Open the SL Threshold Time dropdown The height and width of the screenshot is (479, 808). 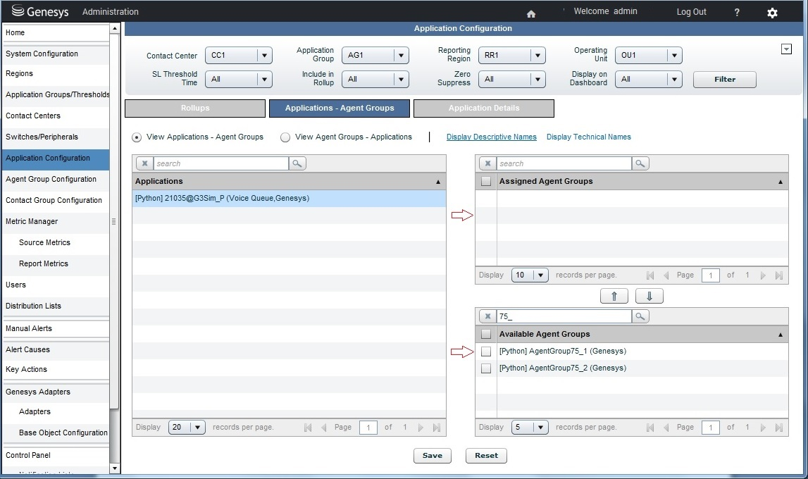point(239,79)
